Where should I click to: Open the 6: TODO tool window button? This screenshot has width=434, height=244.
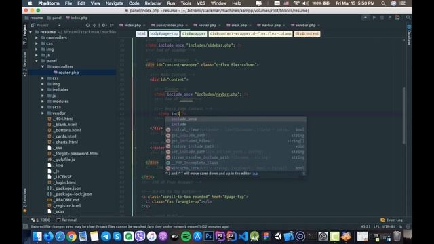coord(41,220)
